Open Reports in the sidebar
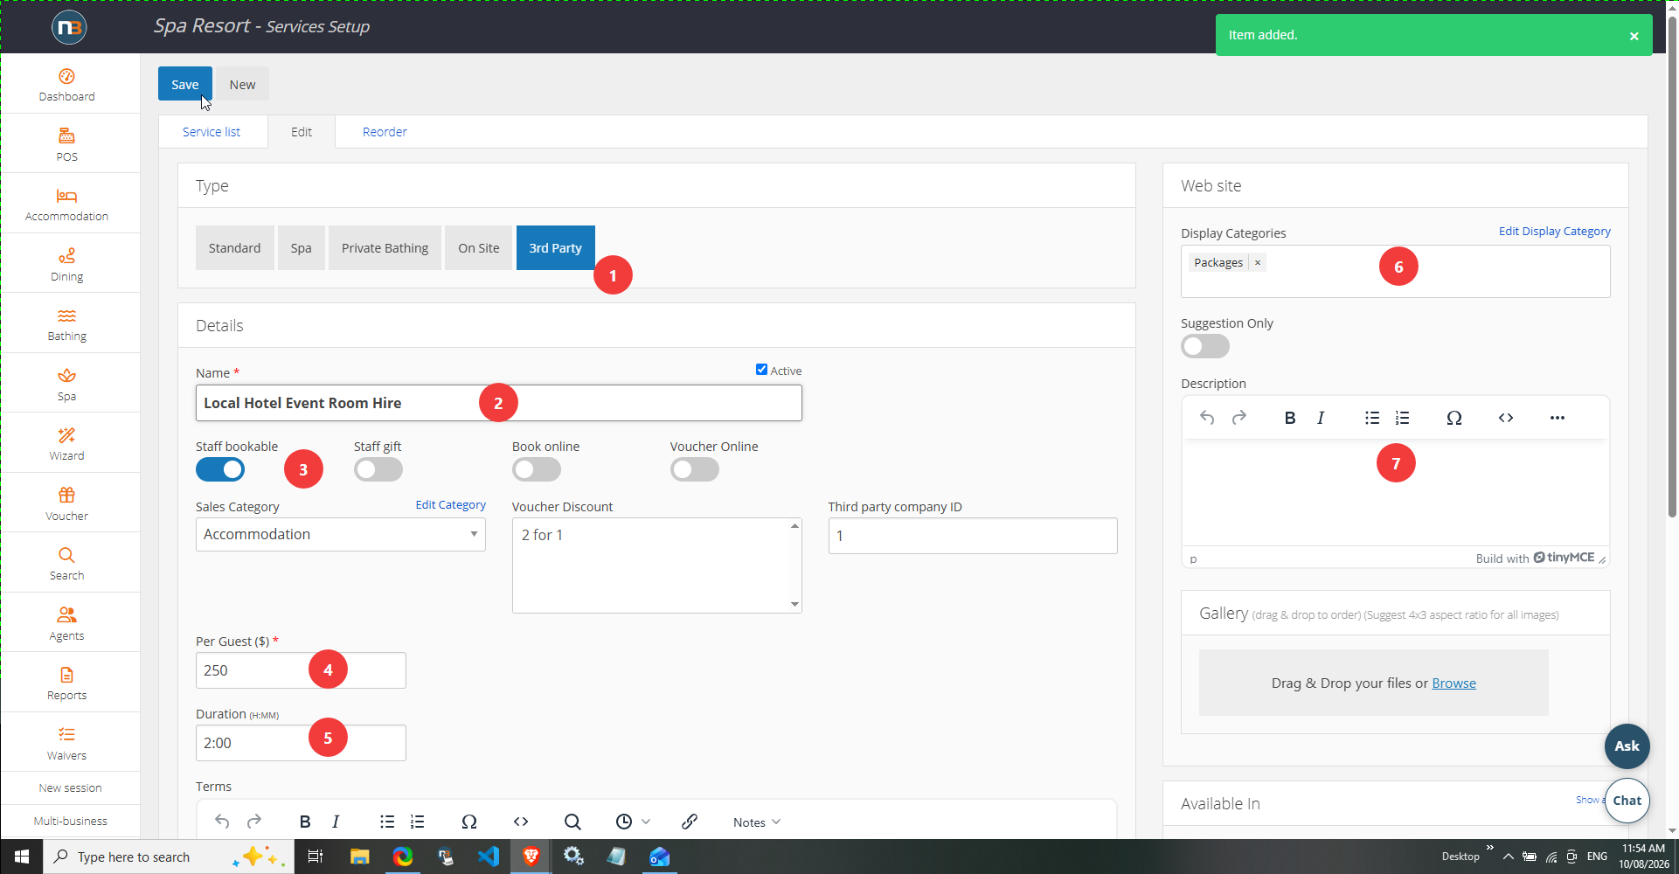Screen dimensions: 1679x874 pyautogui.click(x=66, y=683)
